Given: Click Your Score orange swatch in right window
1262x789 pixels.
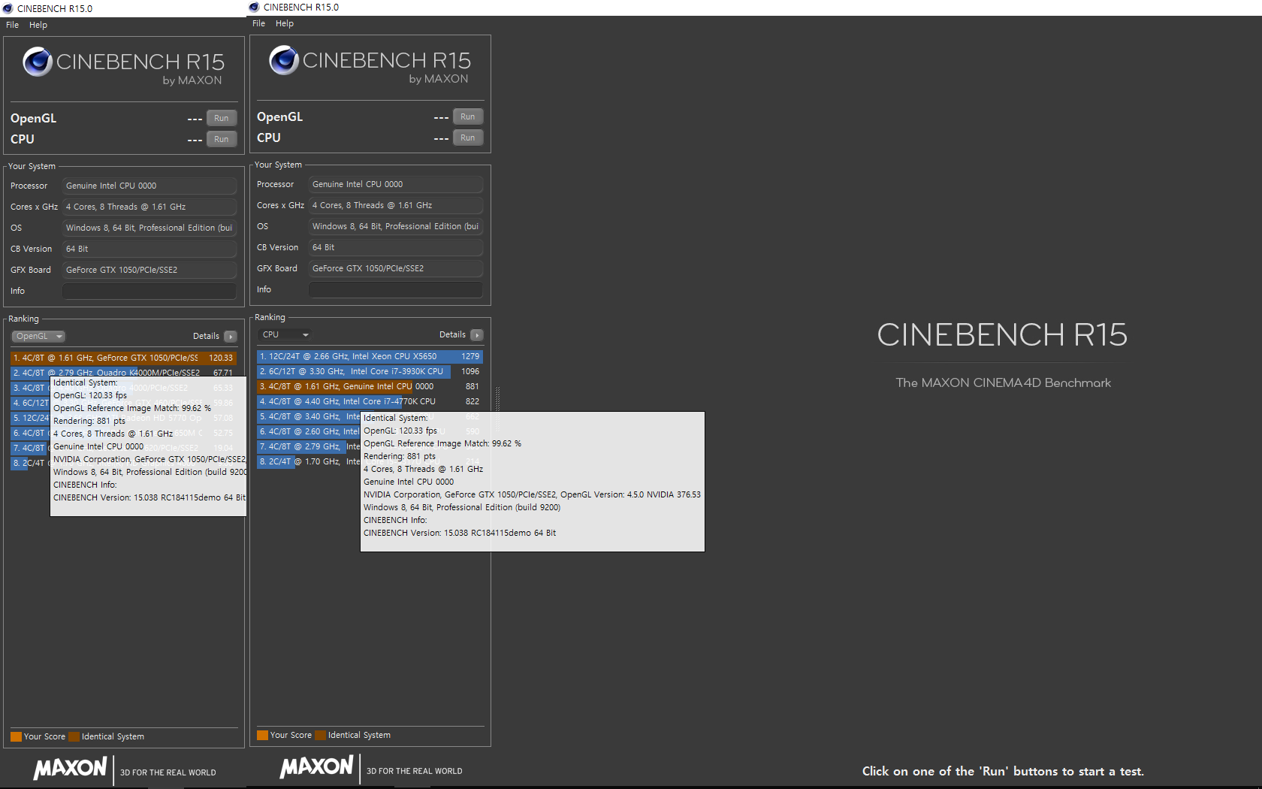Looking at the screenshot, I should (x=262, y=735).
